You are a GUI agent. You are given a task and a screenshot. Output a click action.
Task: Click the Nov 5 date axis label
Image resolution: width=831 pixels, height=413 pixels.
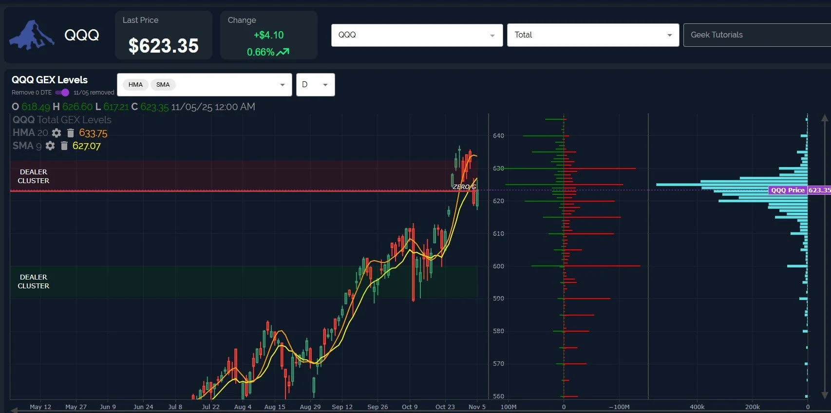[477, 407]
